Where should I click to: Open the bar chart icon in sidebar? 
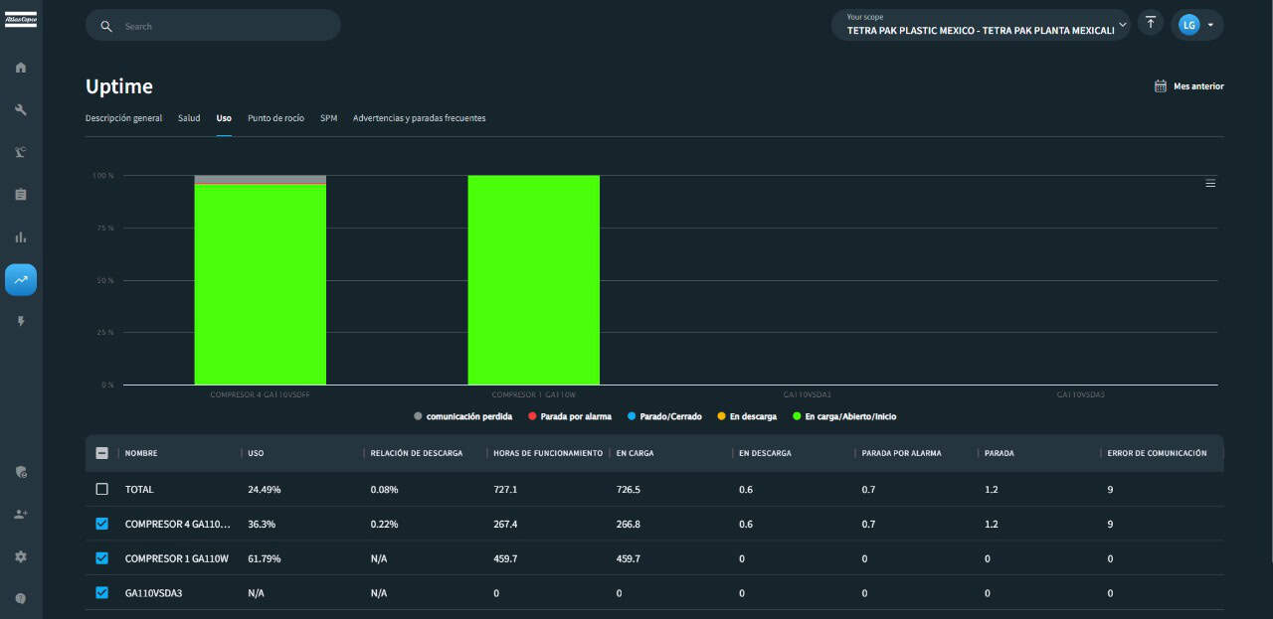pos(21,237)
